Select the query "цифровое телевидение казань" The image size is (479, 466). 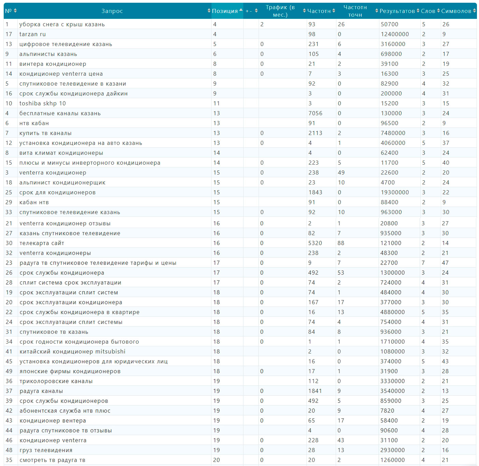66,44
